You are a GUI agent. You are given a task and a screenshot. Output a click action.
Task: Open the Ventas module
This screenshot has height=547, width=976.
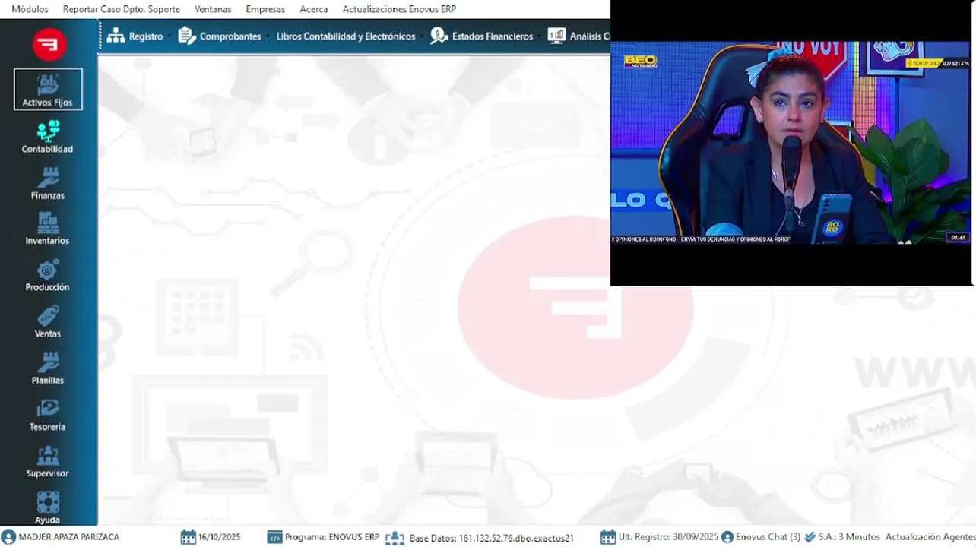click(x=48, y=321)
